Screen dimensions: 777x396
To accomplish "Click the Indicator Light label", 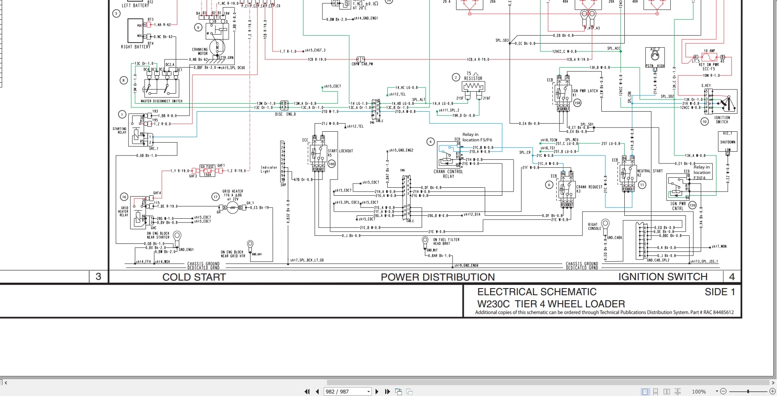I will click(x=269, y=169).
